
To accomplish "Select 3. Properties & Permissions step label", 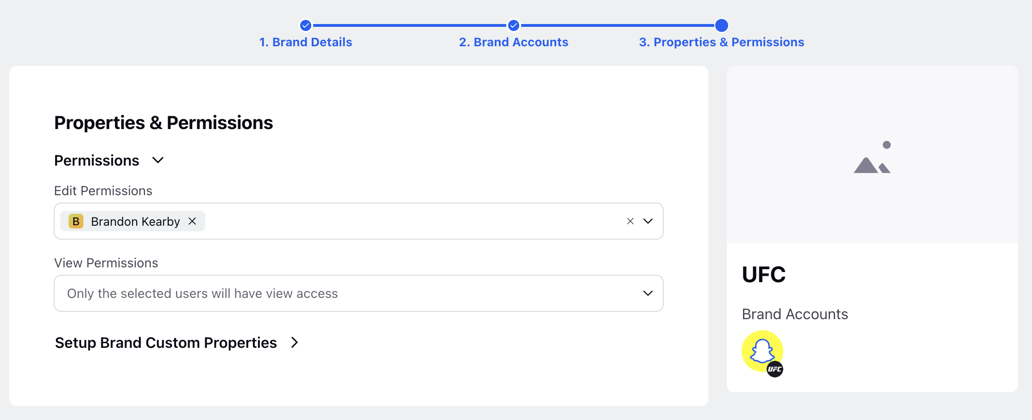I will point(722,42).
